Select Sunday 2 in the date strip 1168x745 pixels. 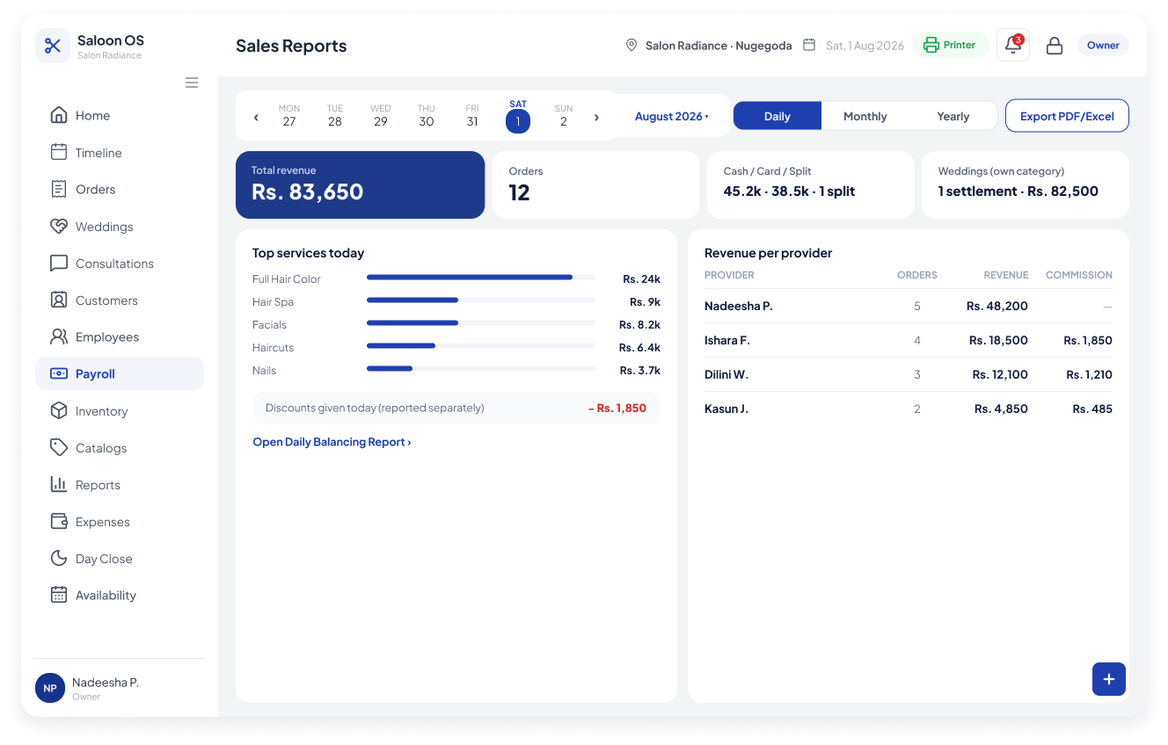[564, 116]
